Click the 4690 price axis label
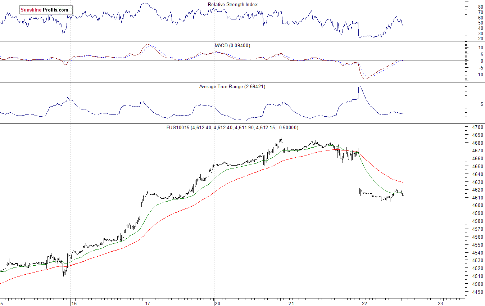Viewport: 485px width, 306px height. (478, 135)
